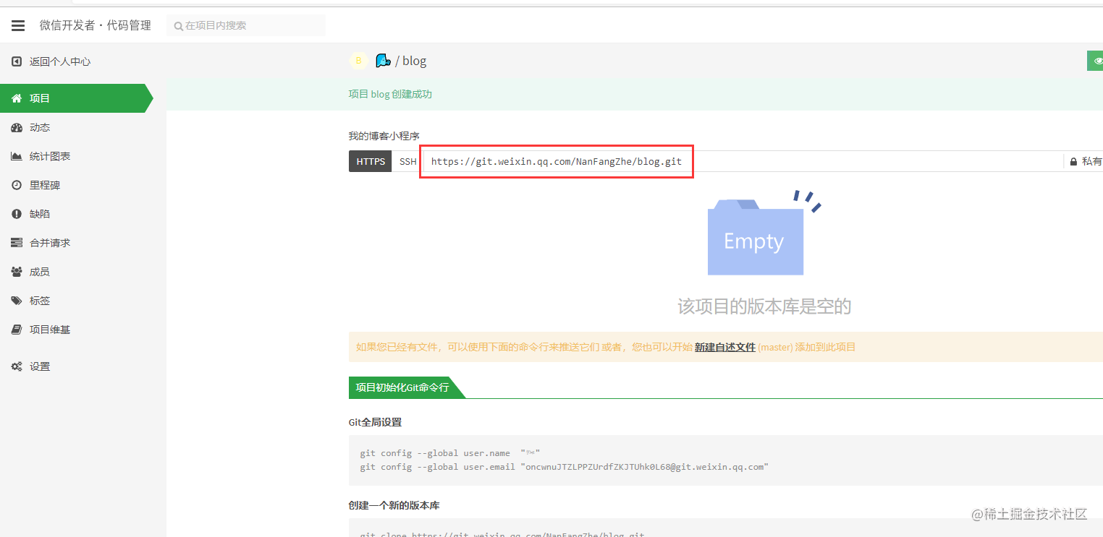
Task: Click the clock icon beside 里程碑
Action: (x=17, y=185)
